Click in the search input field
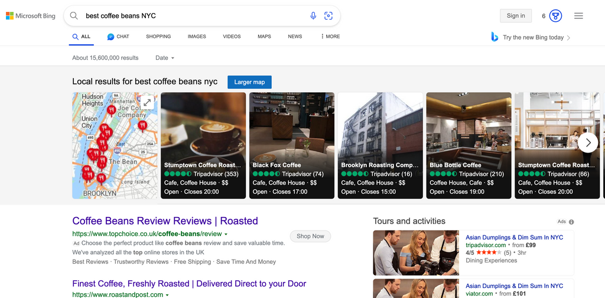The height and width of the screenshot is (298, 605). coord(193,16)
